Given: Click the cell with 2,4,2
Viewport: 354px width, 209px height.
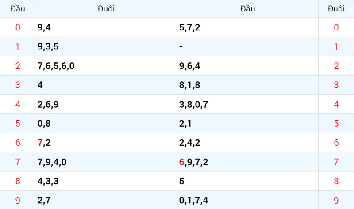Looking at the screenshot, I should [x=247, y=142].
